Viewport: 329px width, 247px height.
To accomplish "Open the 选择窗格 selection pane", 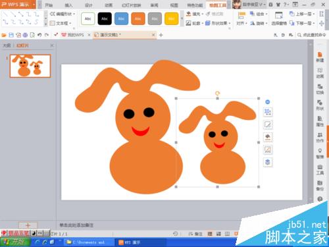I will (x=279, y=18).
